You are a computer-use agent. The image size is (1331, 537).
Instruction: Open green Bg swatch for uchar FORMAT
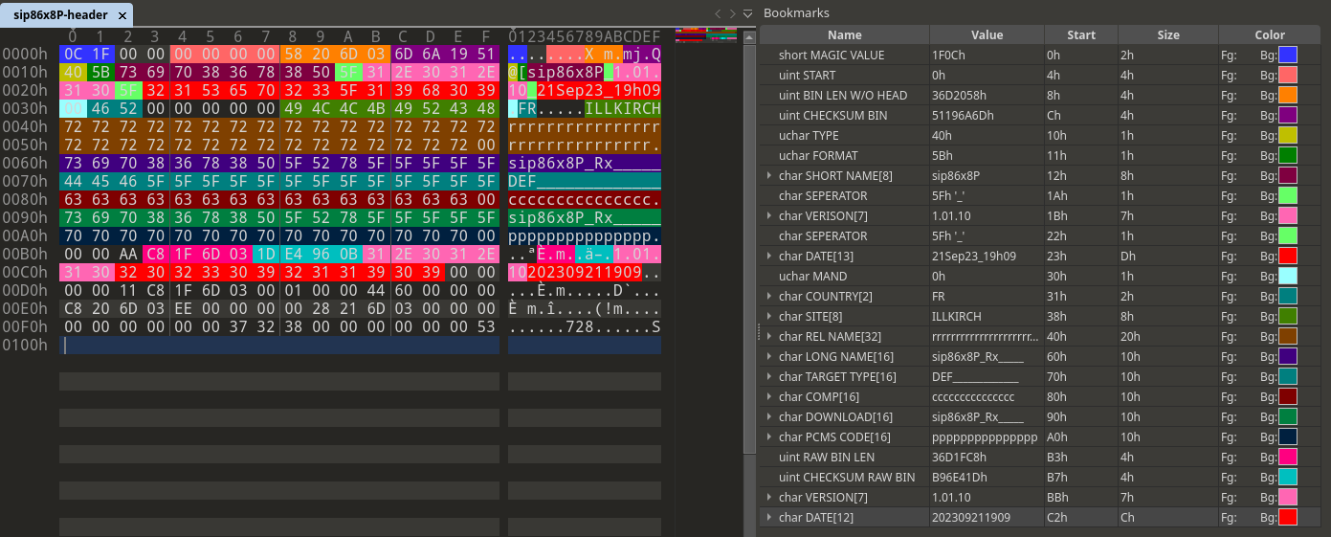coord(1288,155)
